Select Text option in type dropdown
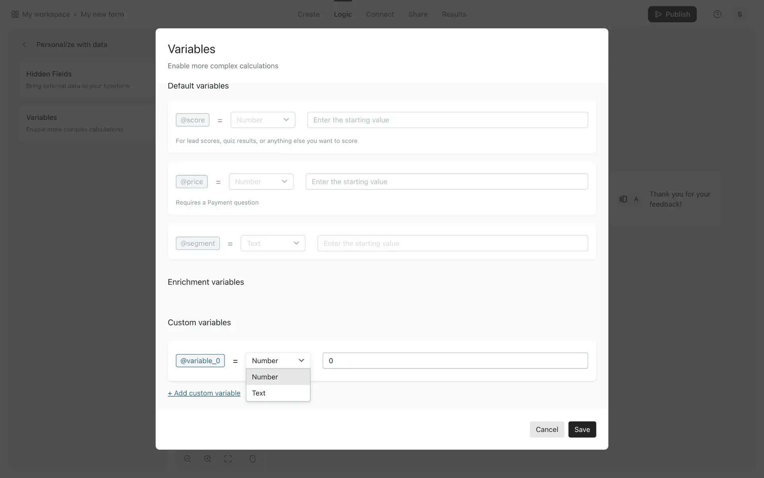Screen dimensions: 764x478 [x=278, y=393]
